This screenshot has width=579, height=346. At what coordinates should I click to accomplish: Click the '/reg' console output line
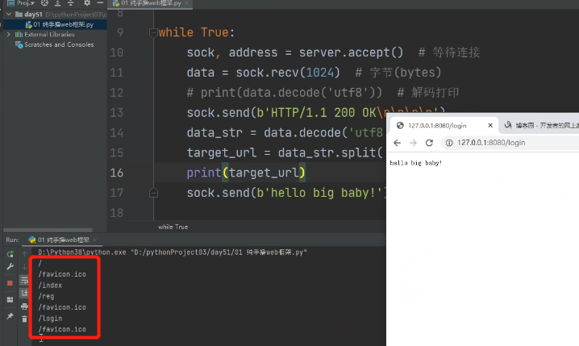click(46, 296)
